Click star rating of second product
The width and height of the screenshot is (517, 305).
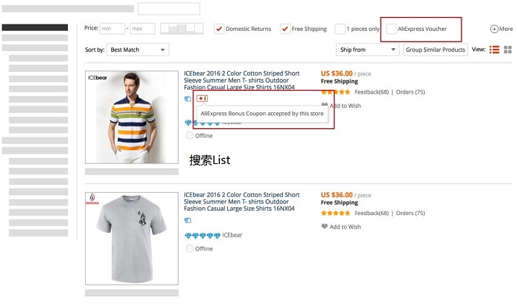coord(336,213)
